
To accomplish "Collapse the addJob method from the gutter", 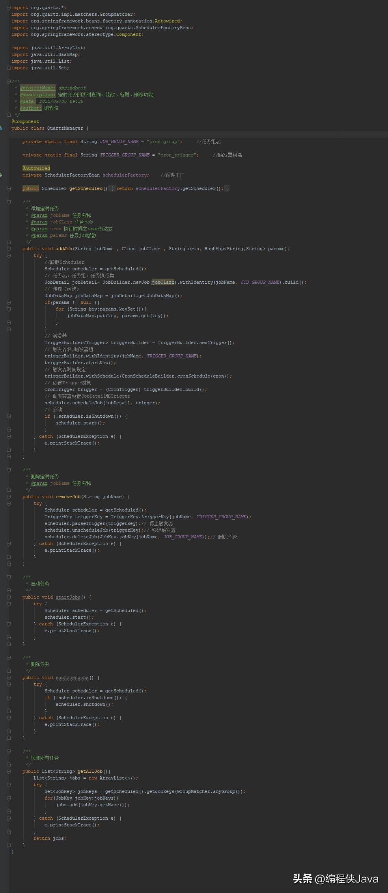I will [x=9, y=249].
